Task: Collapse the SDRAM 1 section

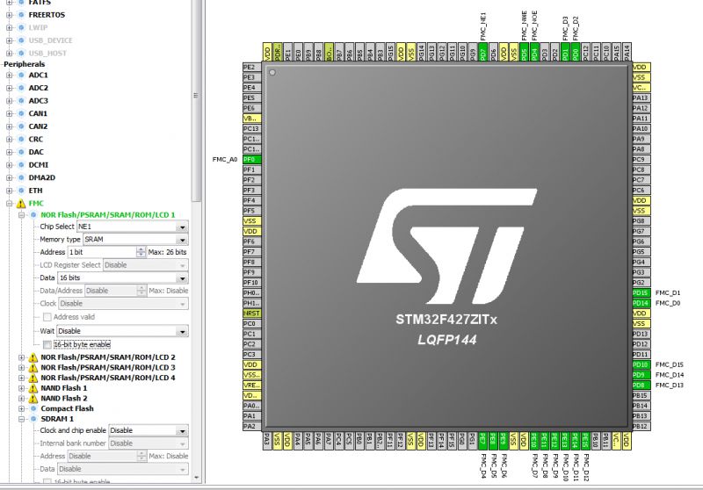Action: 21,419
